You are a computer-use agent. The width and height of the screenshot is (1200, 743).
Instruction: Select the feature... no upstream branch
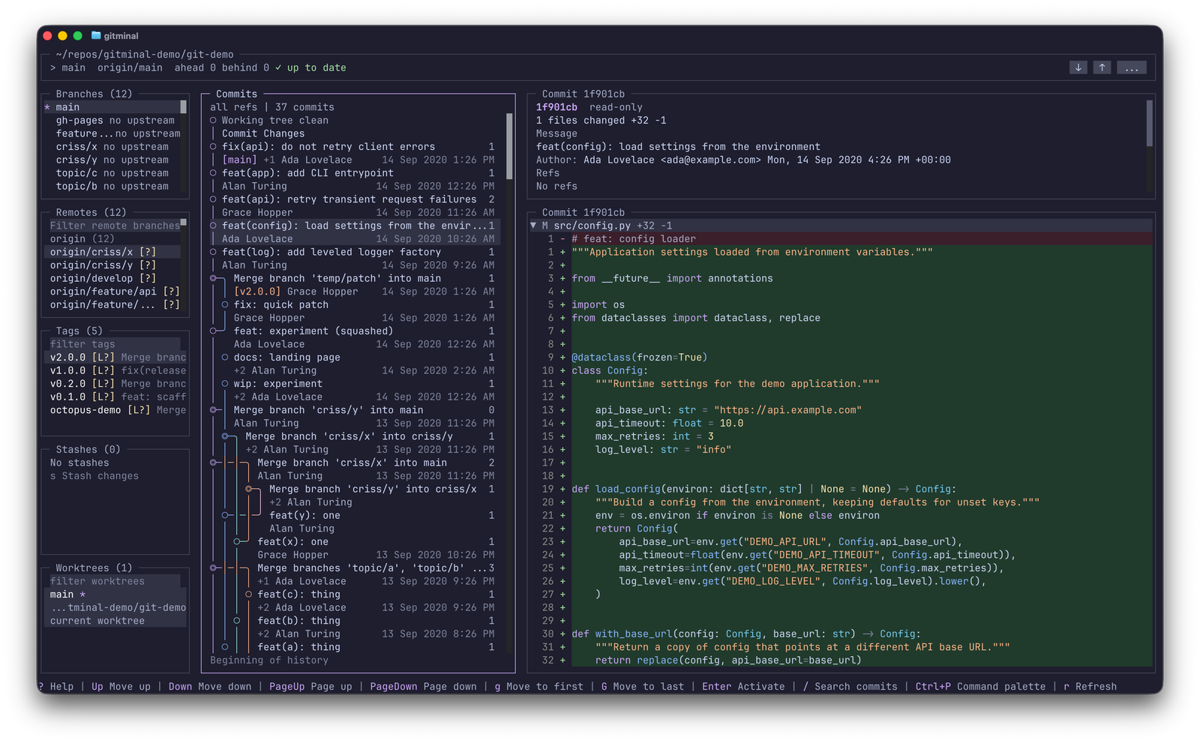click(x=115, y=133)
